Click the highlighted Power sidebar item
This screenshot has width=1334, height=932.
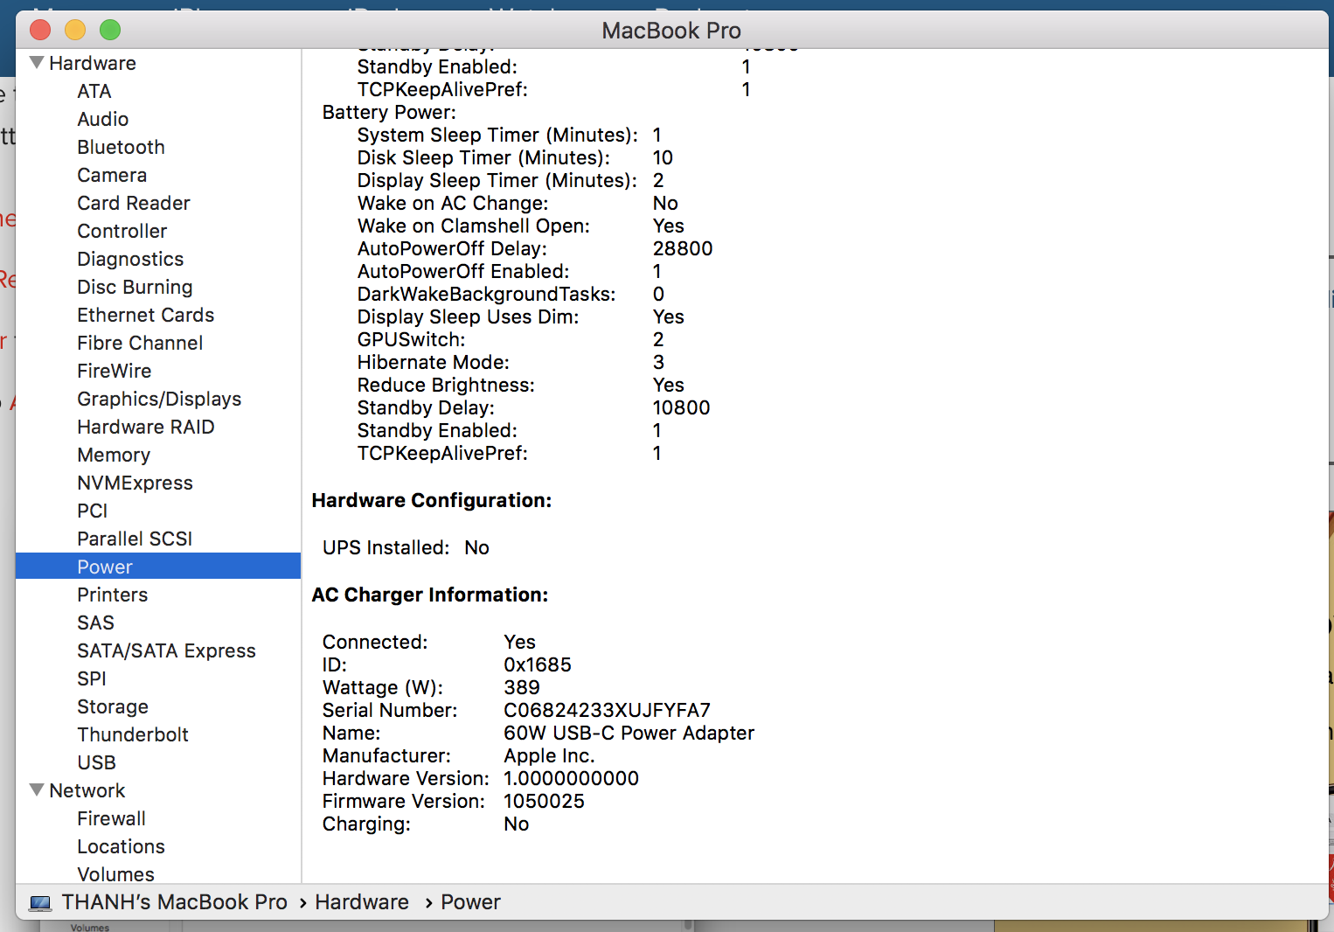coord(158,566)
